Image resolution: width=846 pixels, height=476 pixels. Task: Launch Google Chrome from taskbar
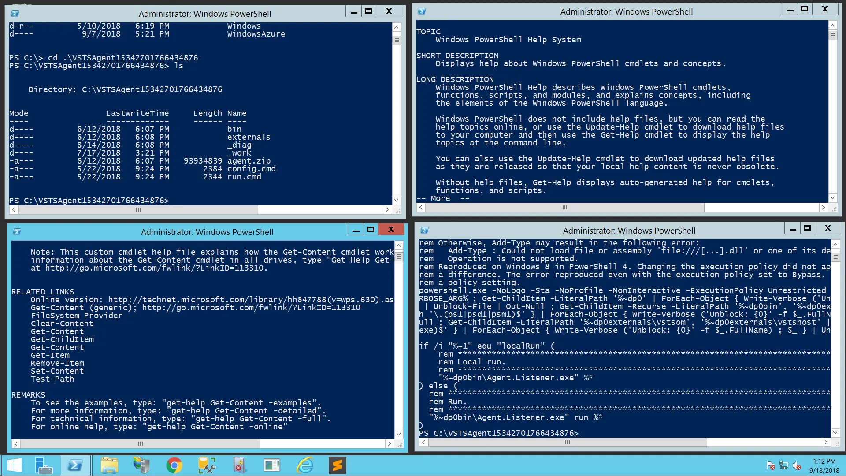(174, 465)
